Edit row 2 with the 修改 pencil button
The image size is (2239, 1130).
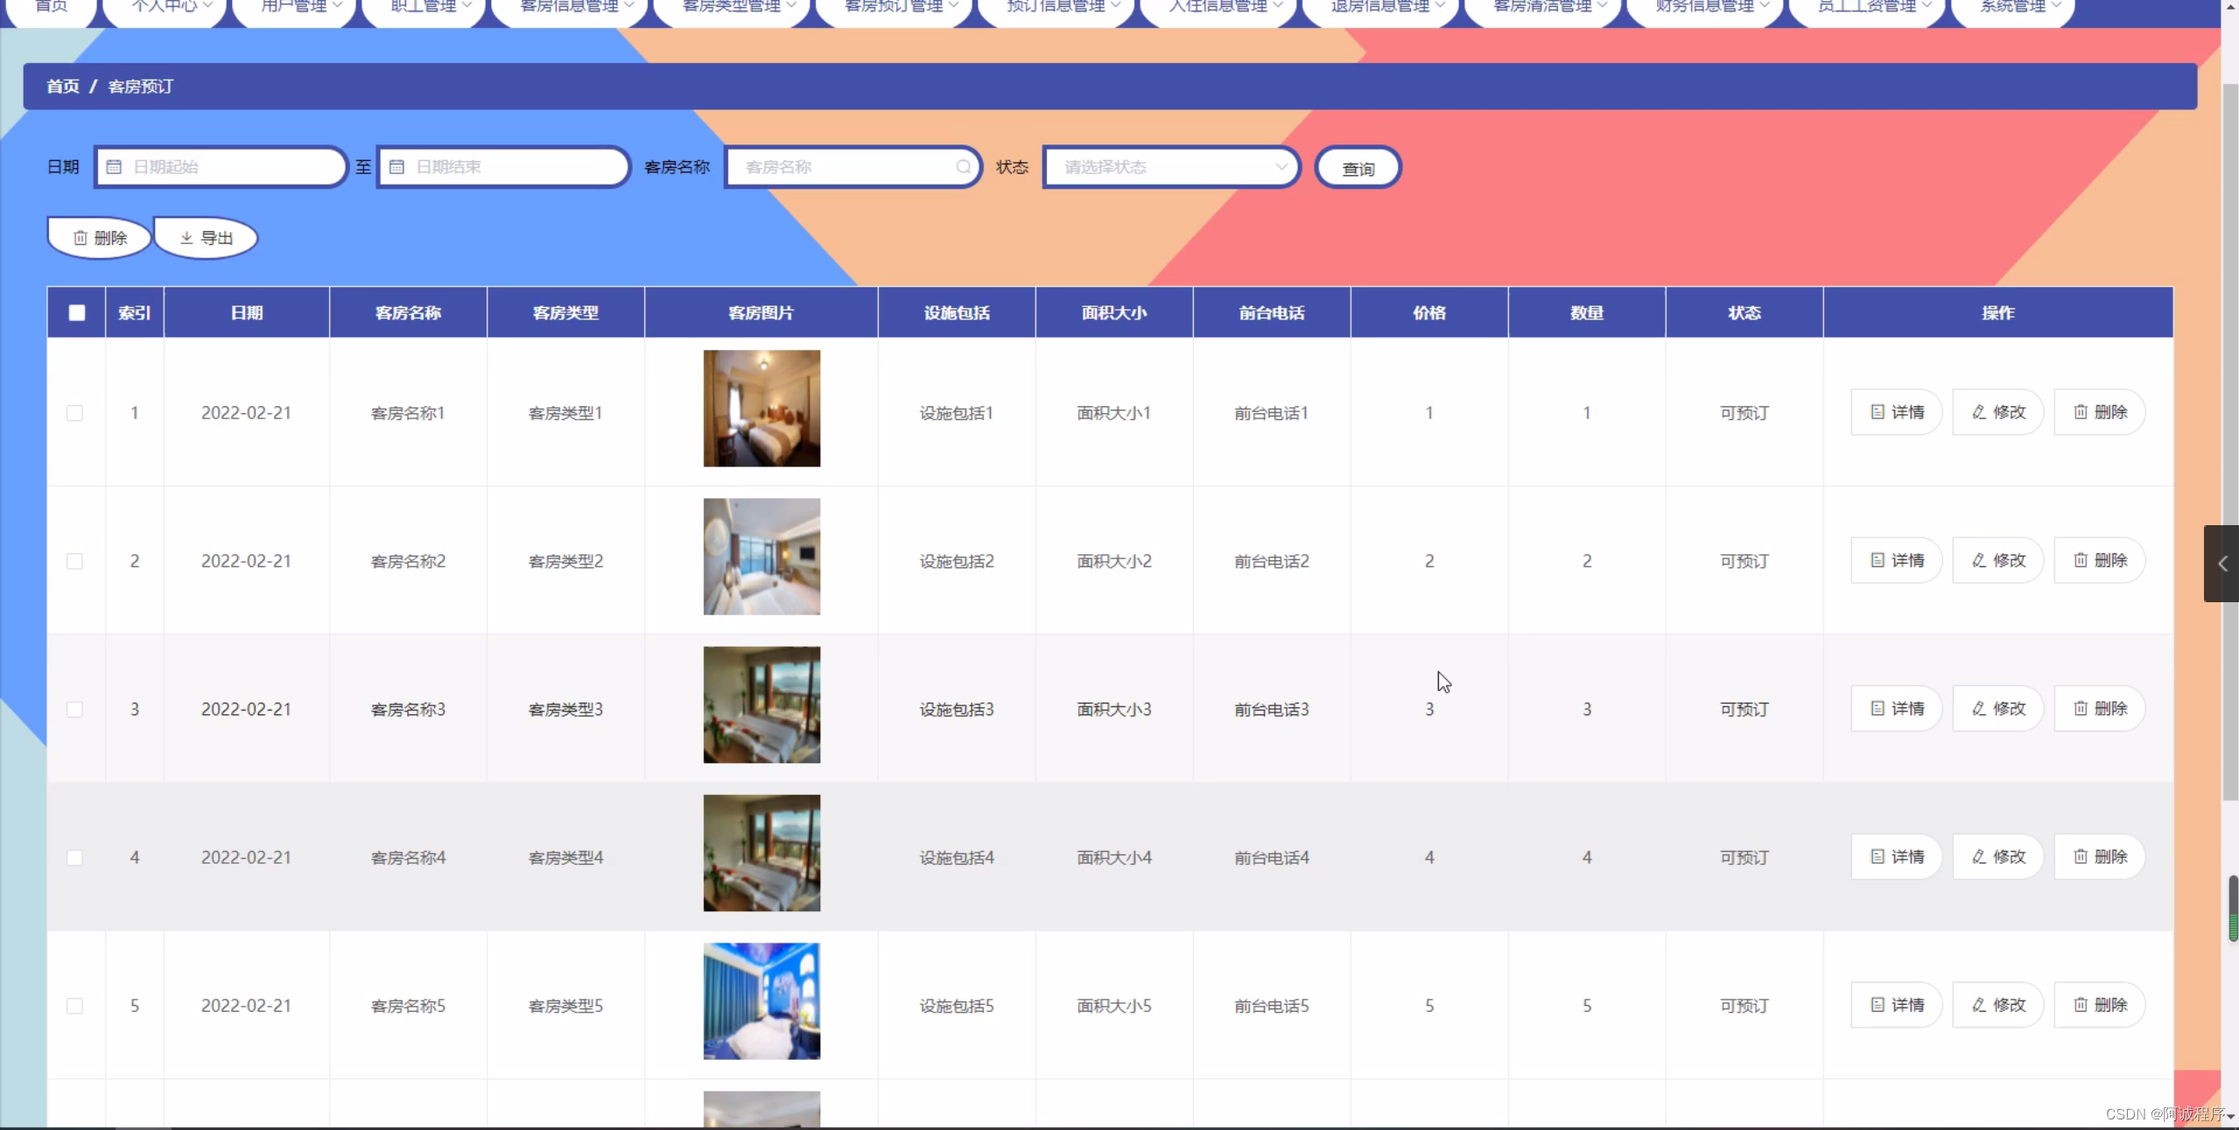click(x=1998, y=560)
